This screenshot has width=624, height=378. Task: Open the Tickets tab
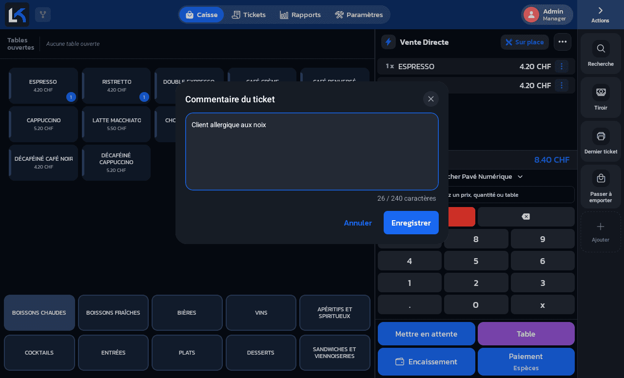pyautogui.click(x=249, y=15)
